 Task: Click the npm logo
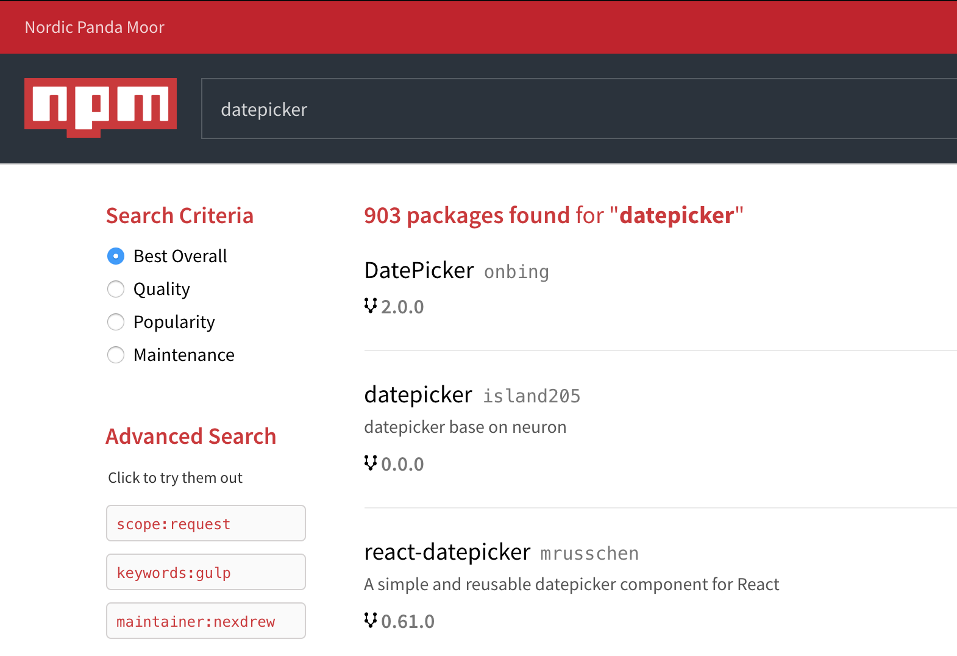click(x=101, y=107)
